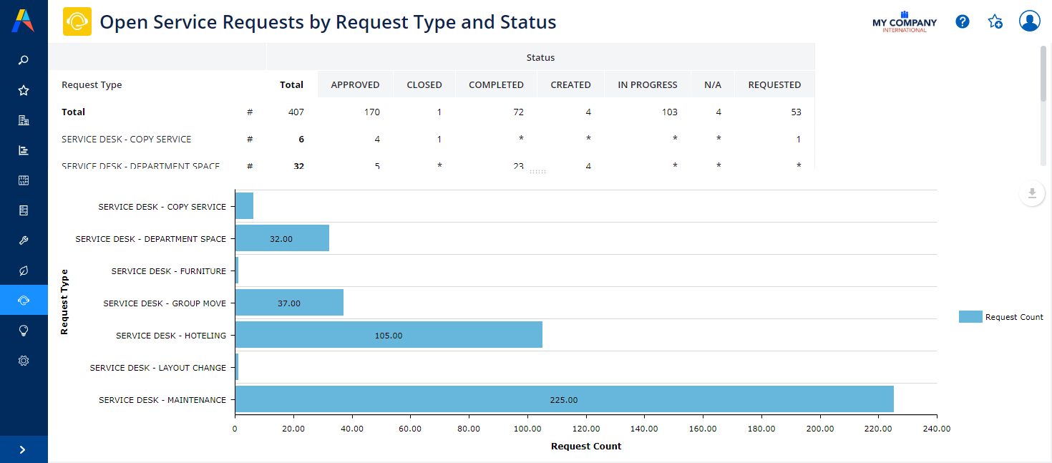1052x463 pixels.
Task: Click the requested count link for Copy Service
Action: (799, 140)
